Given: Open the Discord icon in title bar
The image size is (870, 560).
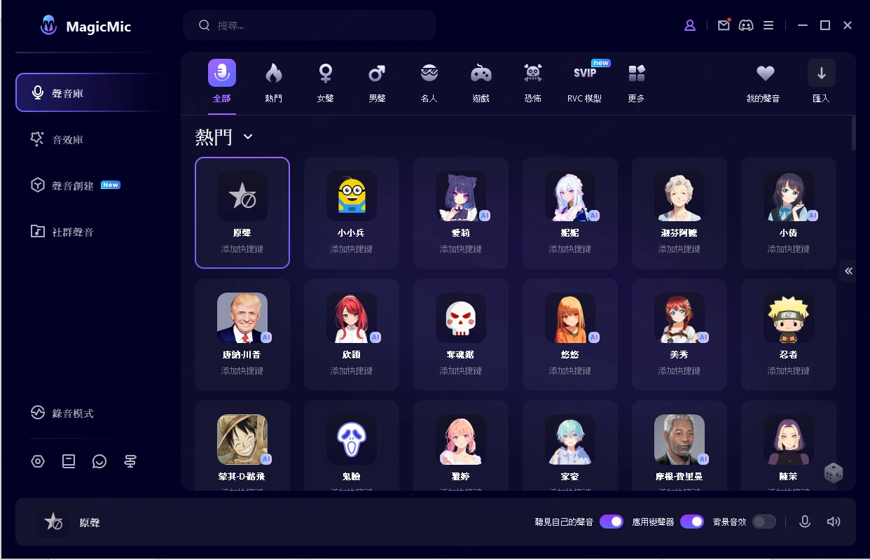Looking at the screenshot, I should pos(746,25).
